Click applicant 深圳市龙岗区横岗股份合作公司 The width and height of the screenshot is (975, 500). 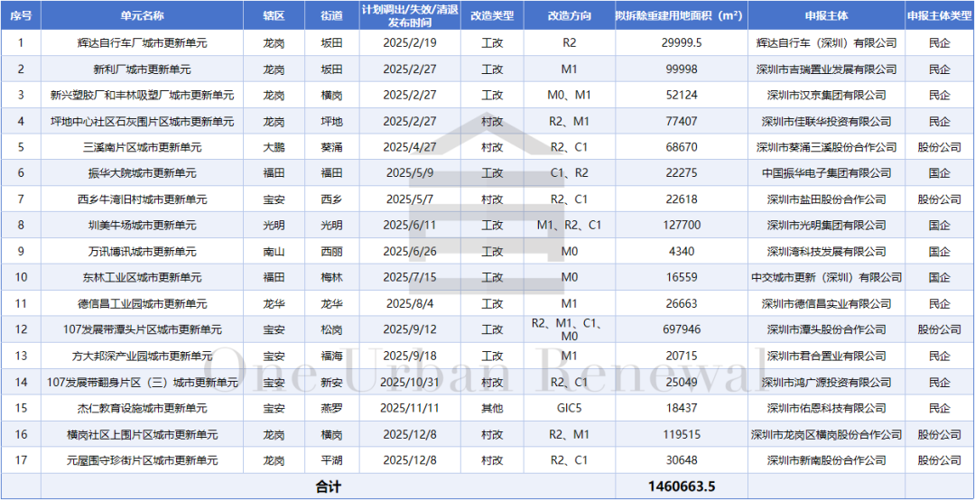coord(826,435)
